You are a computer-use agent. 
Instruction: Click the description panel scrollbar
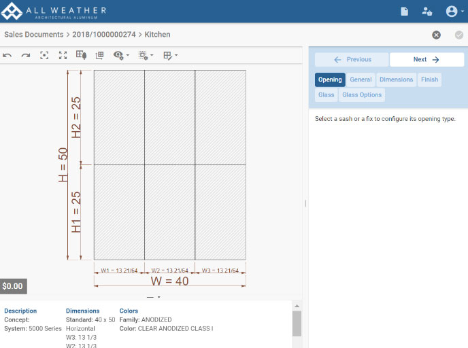point(297,324)
